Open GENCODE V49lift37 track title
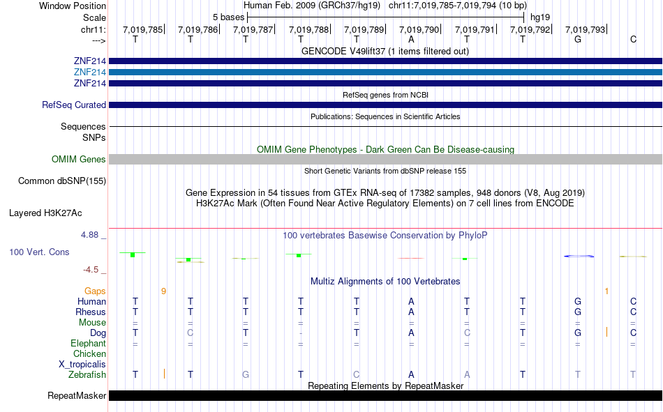The image size is (663, 412). point(385,51)
